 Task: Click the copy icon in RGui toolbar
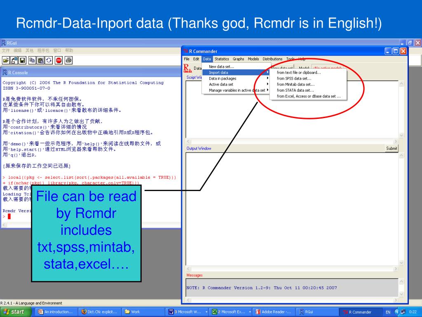(x=32, y=60)
